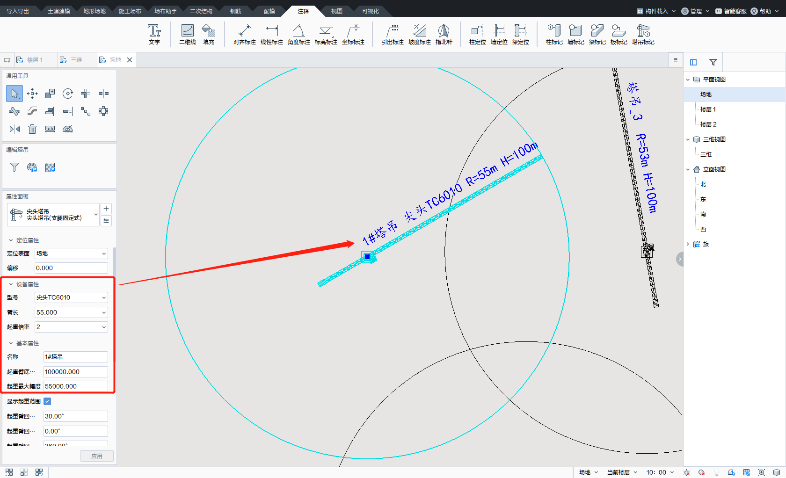Click the 柱标记 column tag tool
Viewport: 786px width, 478px height.
pos(554,35)
